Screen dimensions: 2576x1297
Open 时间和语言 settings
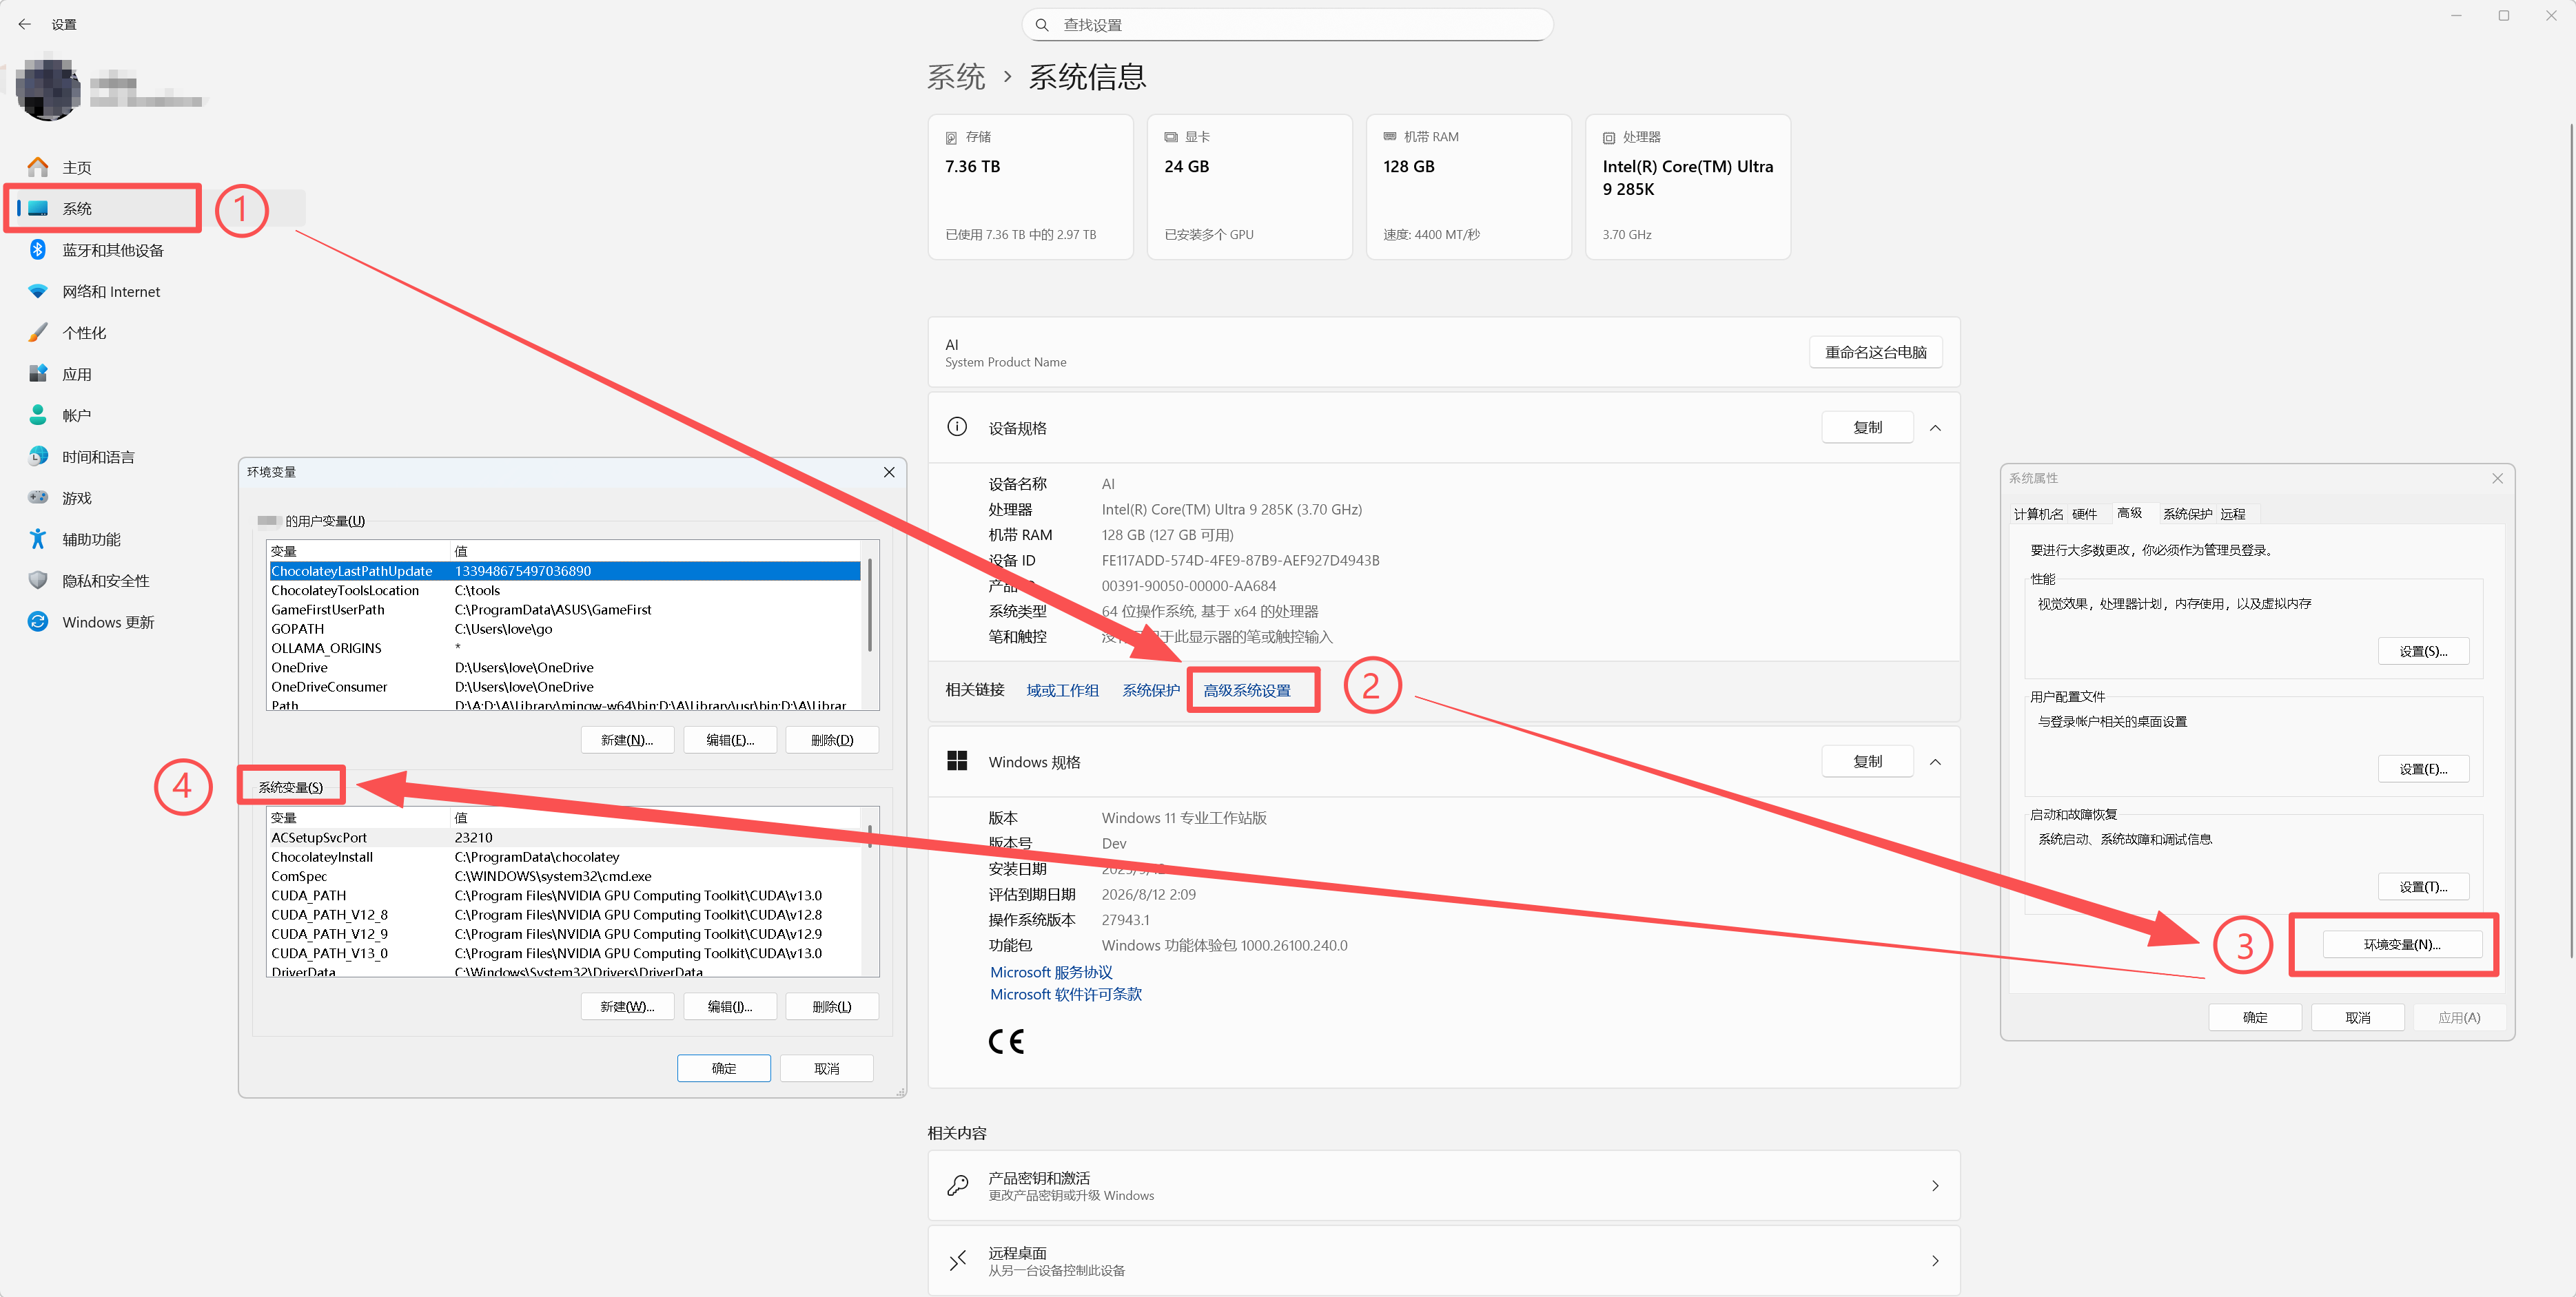(98, 457)
